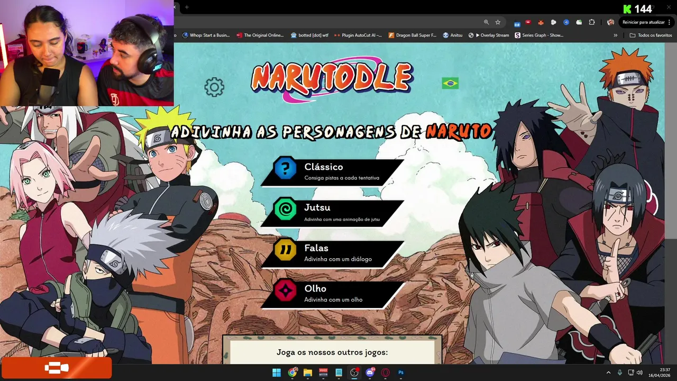Open File Explorer from the taskbar
The height and width of the screenshot is (381, 677).
[308, 373]
